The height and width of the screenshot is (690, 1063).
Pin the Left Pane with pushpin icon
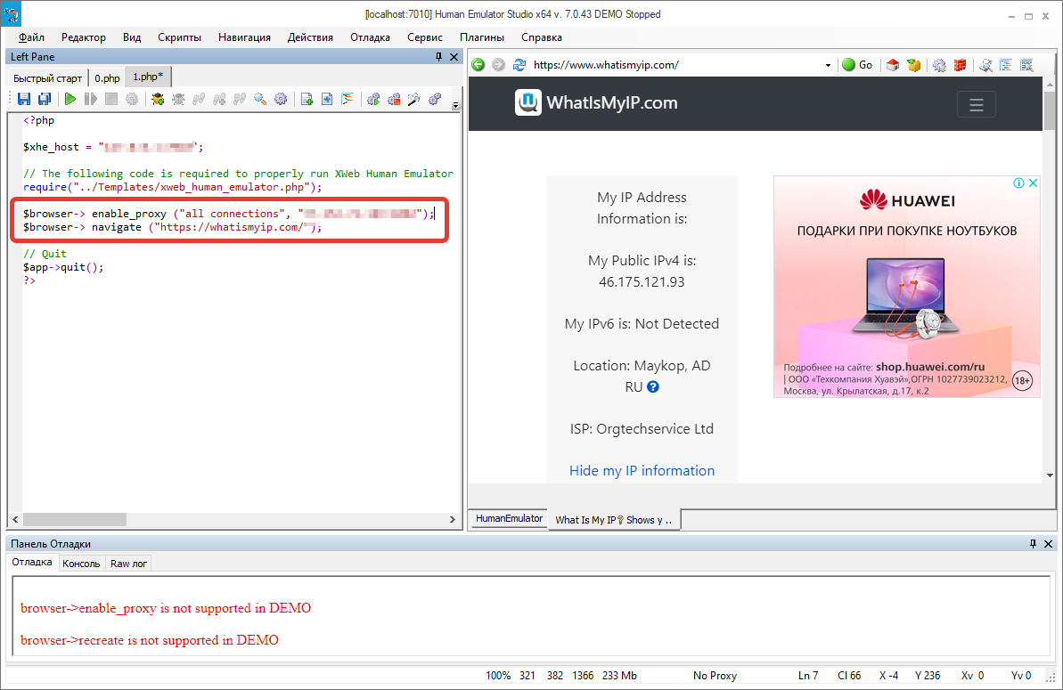[438, 57]
